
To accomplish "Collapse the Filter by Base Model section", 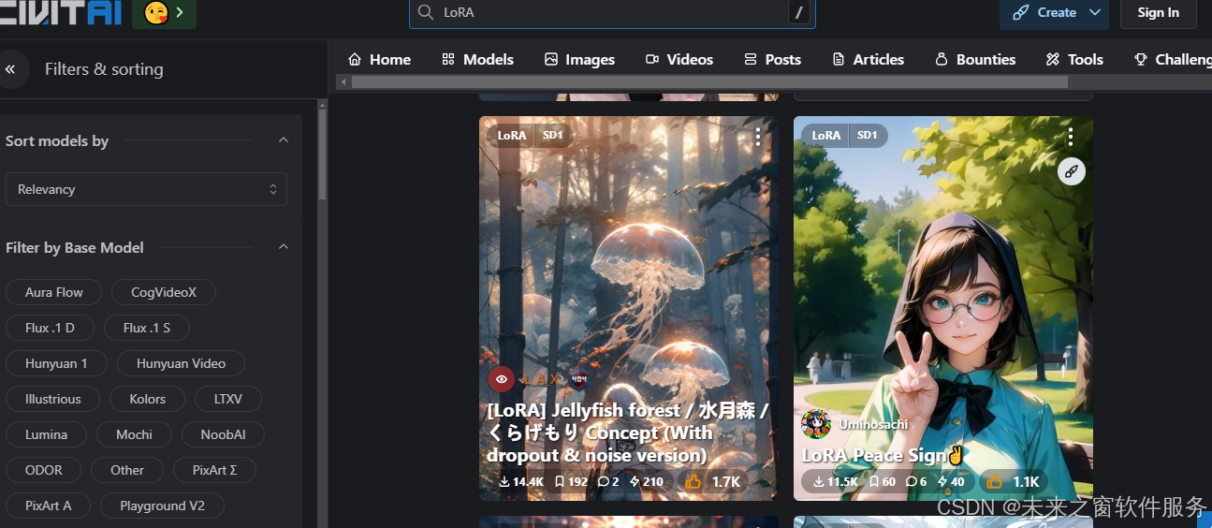I will [x=284, y=247].
